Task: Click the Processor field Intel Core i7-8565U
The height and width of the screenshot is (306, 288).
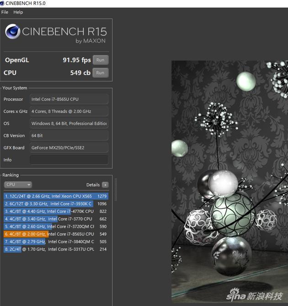Action: 69,99
